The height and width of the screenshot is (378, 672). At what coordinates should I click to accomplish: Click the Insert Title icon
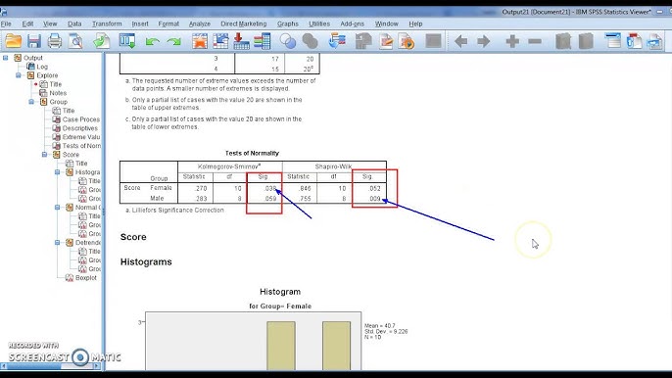click(634, 41)
